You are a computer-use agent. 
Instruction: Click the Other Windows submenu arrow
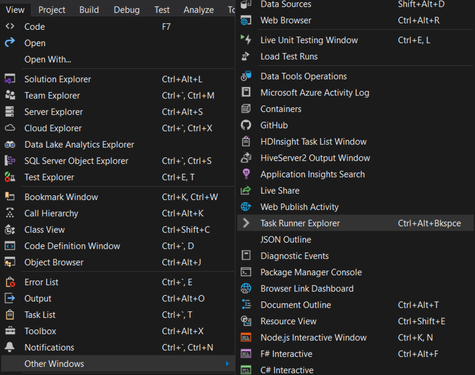click(227, 363)
